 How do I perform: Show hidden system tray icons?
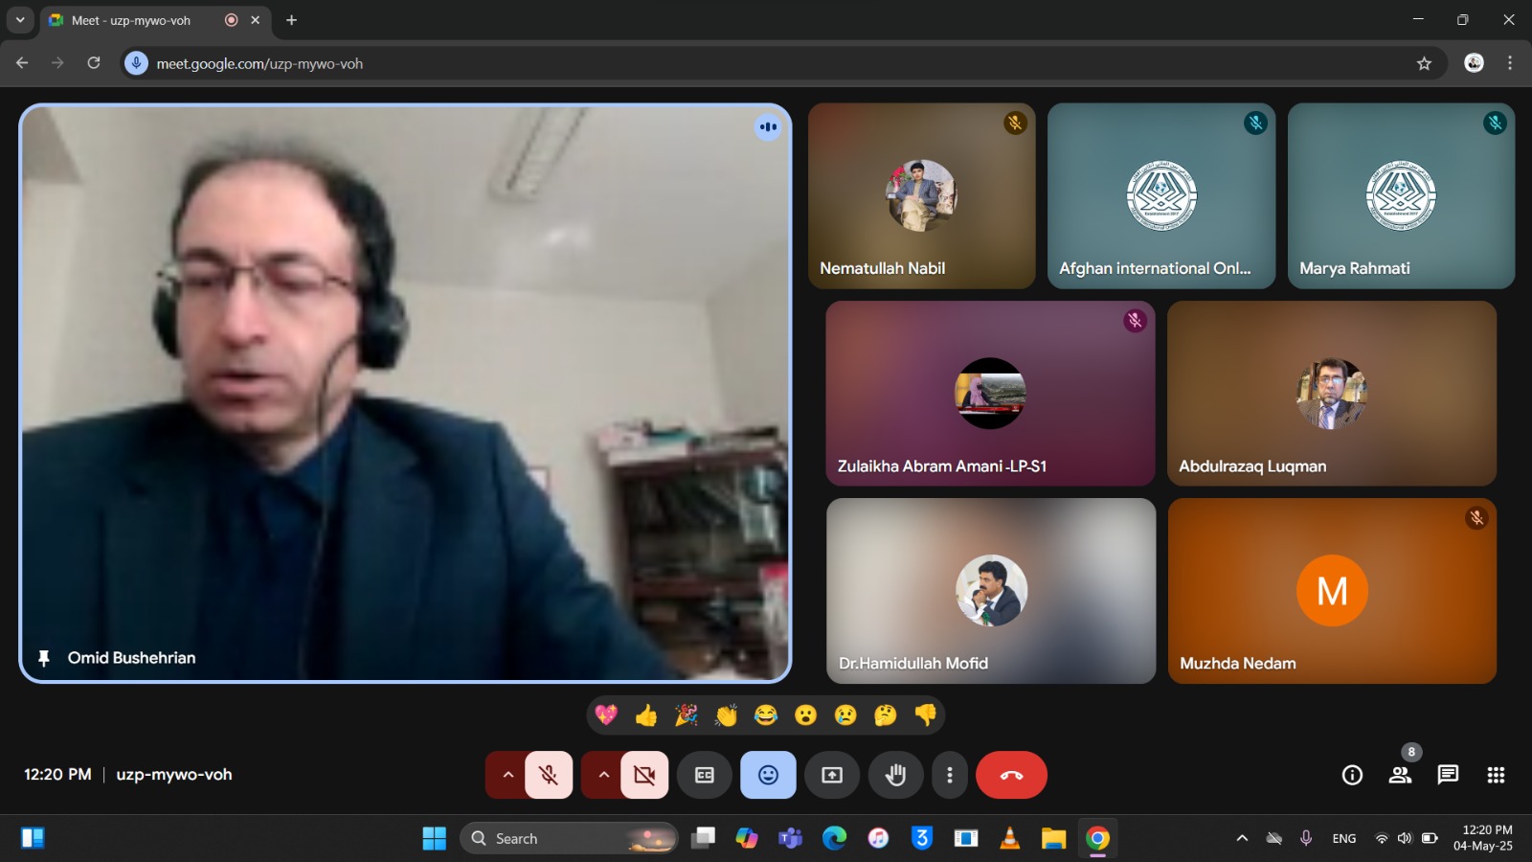[1242, 838]
